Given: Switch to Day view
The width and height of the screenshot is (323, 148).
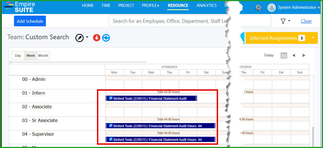Looking at the screenshot, I should pos(18,55).
